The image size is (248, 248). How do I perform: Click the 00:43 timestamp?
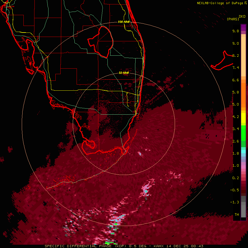tap(197, 246)
